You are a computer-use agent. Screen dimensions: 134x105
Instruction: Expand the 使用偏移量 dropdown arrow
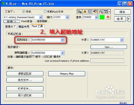click(x=62, y=53)
